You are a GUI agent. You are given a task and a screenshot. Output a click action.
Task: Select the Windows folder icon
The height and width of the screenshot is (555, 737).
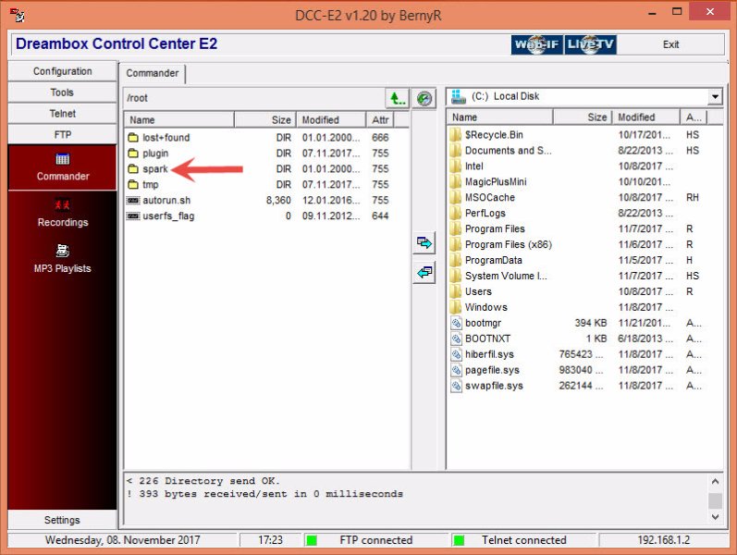point(455,307)
